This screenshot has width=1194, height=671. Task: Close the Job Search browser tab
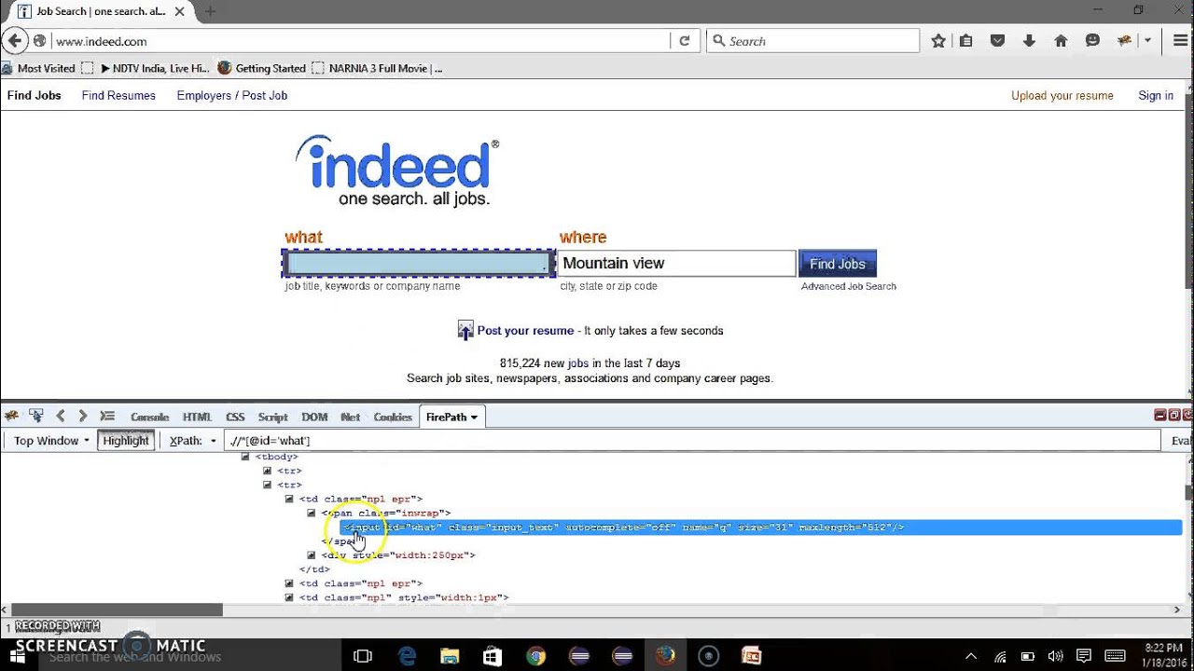tap(179, 11)
